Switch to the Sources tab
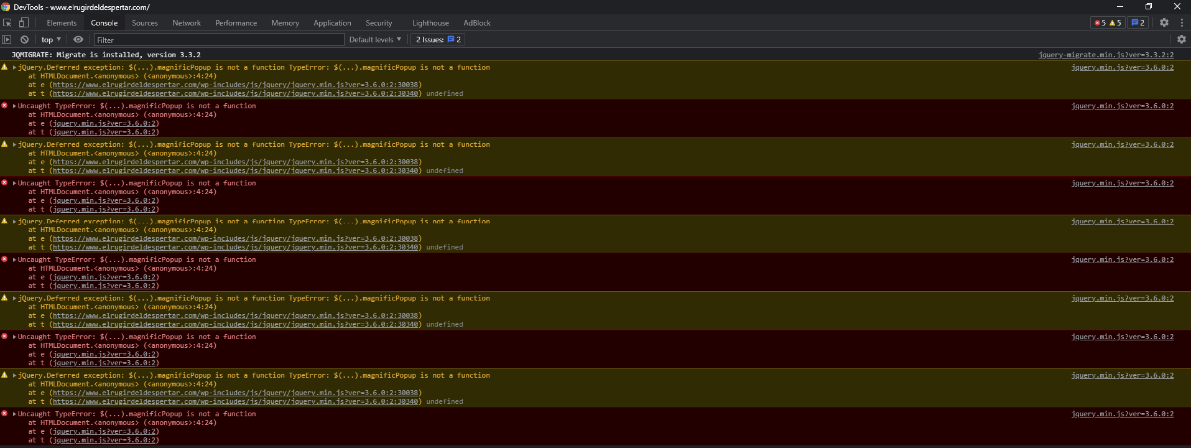Image resolution: width=1191 pixels, height=448 pixels. [x=145, y=22]
